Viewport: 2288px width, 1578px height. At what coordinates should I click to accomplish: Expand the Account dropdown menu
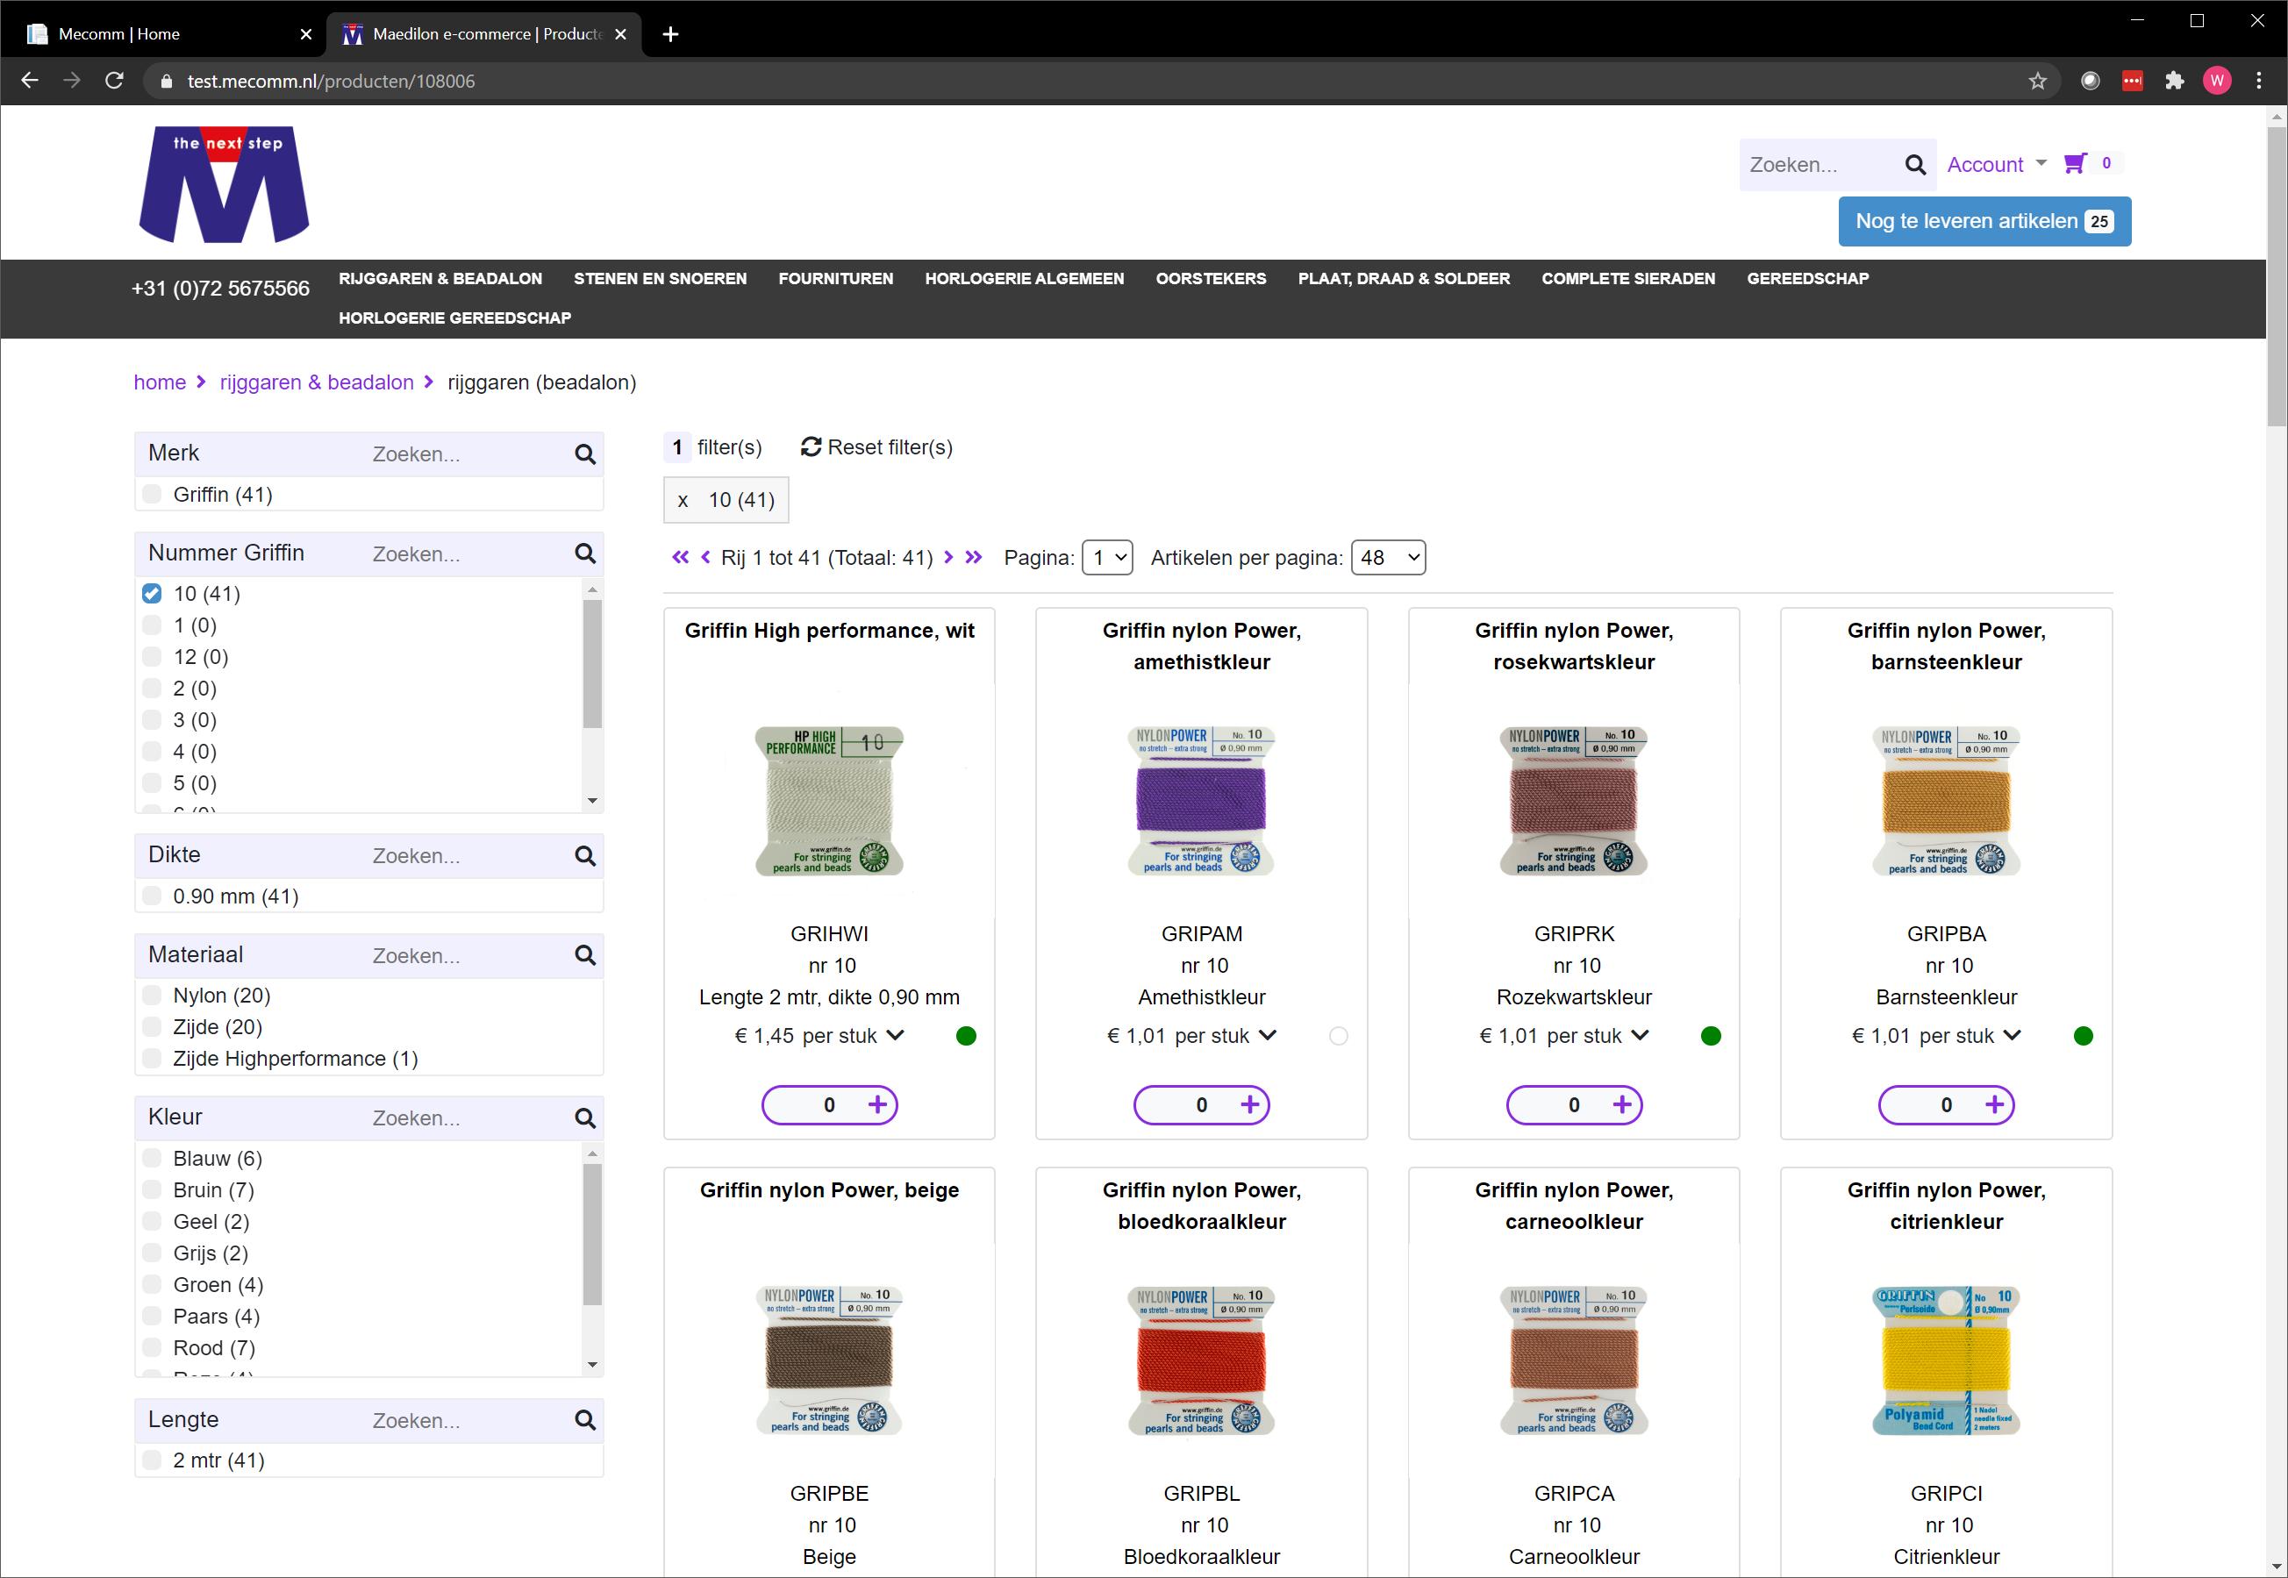pyautogui.click(x=1995, y=165)
